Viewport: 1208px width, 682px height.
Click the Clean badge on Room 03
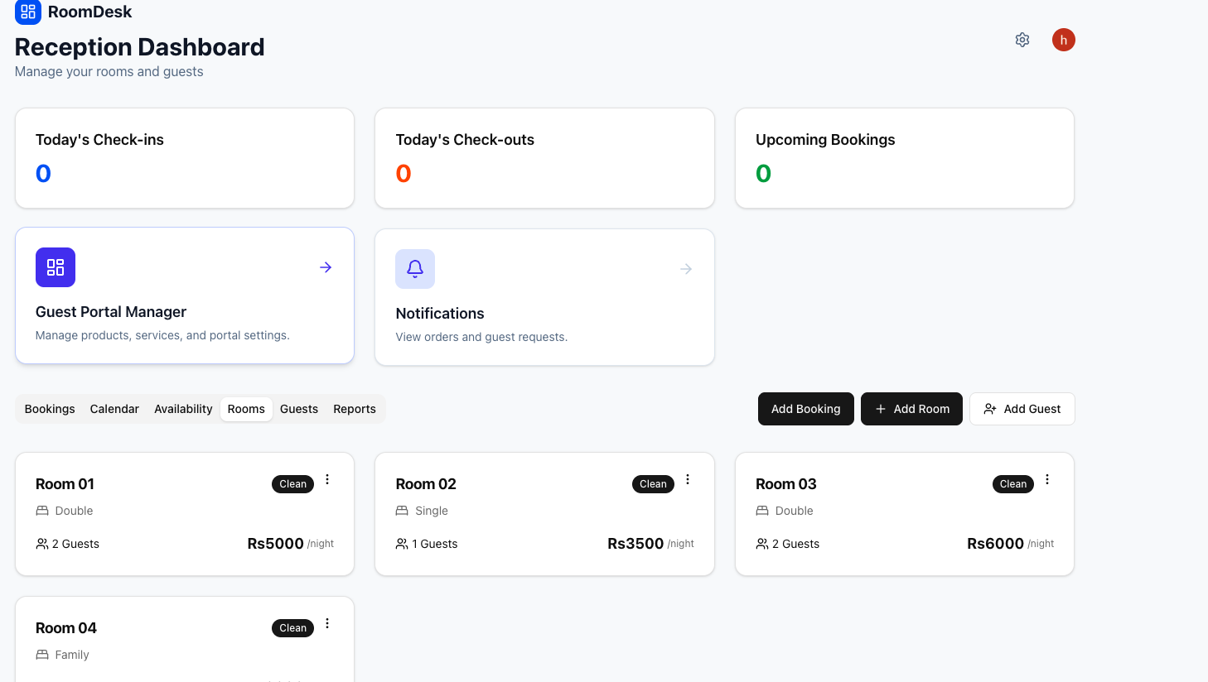(1013, 484)
